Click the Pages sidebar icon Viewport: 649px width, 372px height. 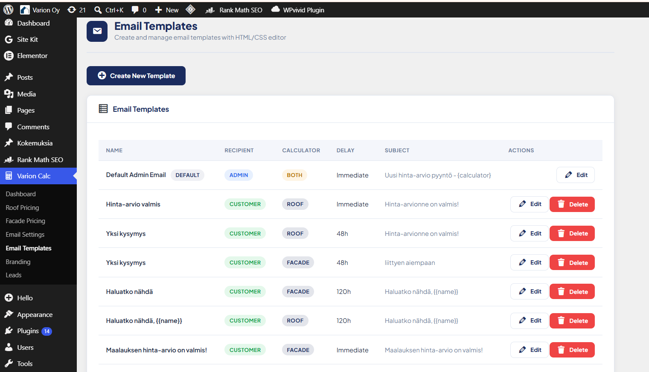[9, 110]
